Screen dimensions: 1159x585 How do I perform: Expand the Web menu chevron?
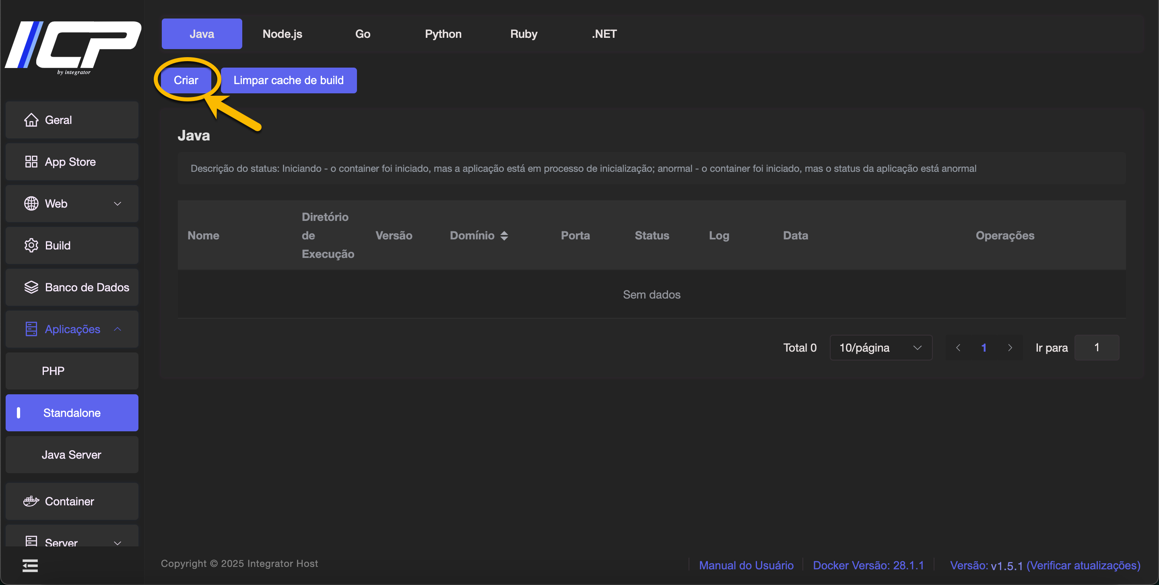[118, 204]
